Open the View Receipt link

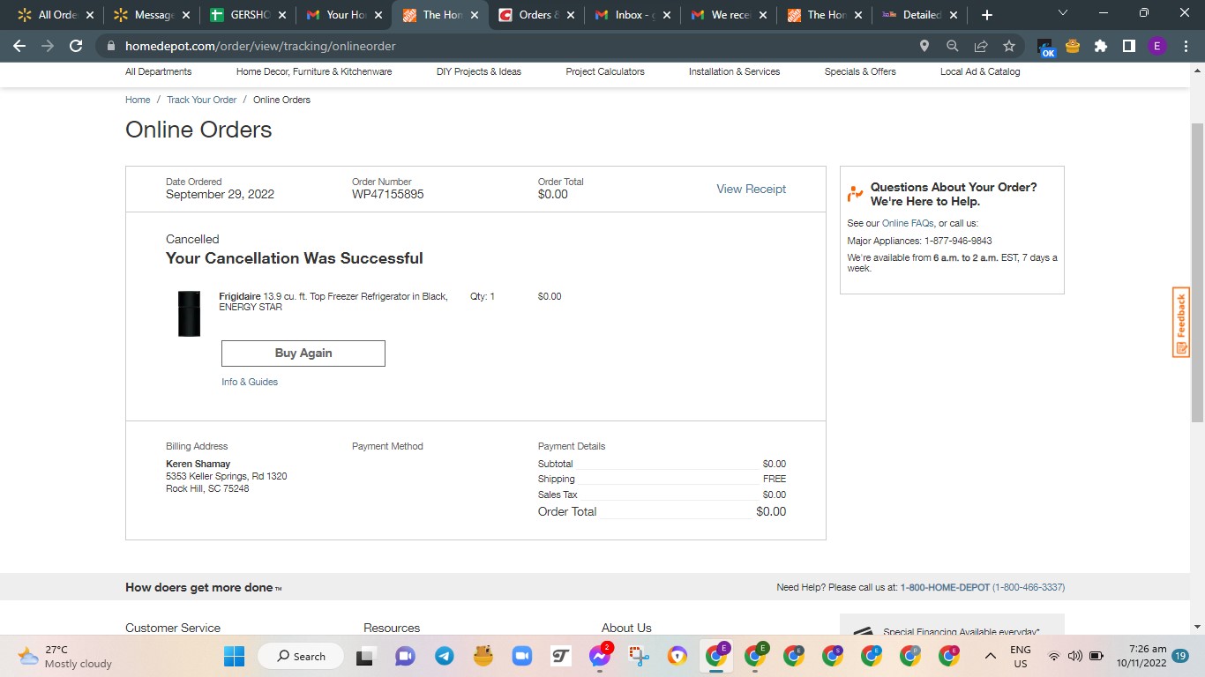751,189
